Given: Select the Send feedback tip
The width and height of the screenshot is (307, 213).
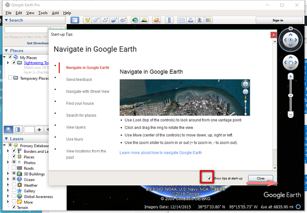Looking at the screenshot, I should (x=79, y=80).
